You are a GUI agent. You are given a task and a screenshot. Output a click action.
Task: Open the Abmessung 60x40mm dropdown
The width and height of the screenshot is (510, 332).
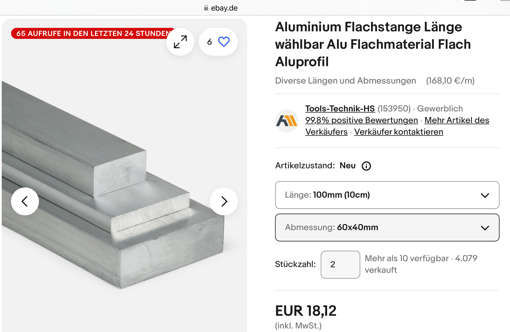click(x=387, y=228)
